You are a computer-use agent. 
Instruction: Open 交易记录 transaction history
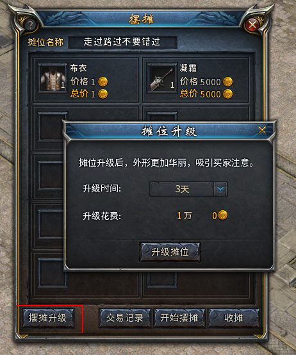click(x=125, y=318)
